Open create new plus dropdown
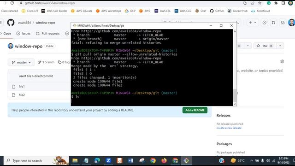The width and height of the screenshot is (295, 166). point(253,23)
